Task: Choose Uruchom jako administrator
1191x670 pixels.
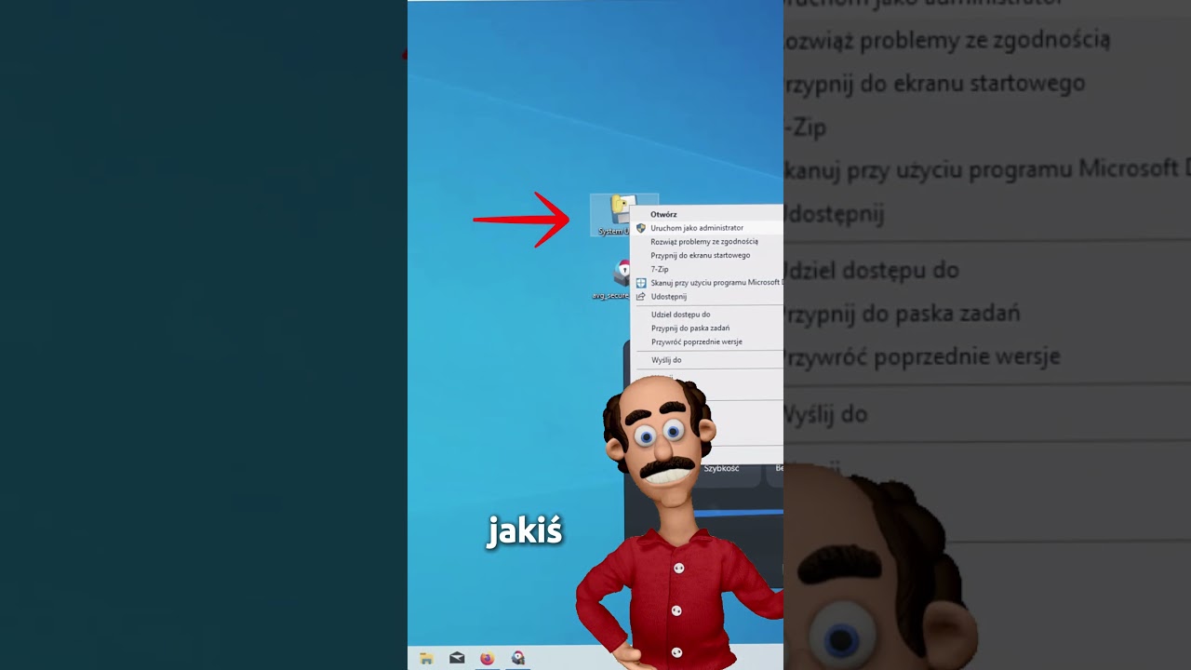Action: pyautogui.click(x=697, y=228)
